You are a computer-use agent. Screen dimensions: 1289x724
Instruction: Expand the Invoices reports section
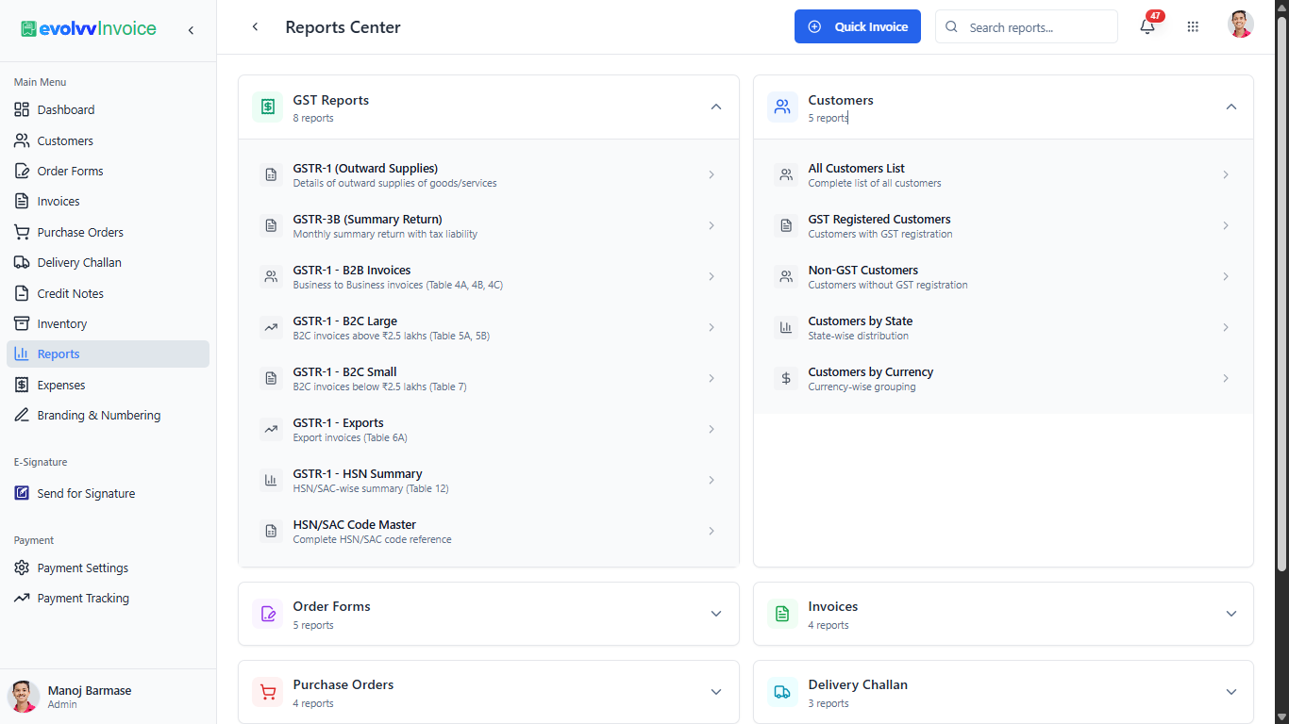click(x=1231, y=614)
